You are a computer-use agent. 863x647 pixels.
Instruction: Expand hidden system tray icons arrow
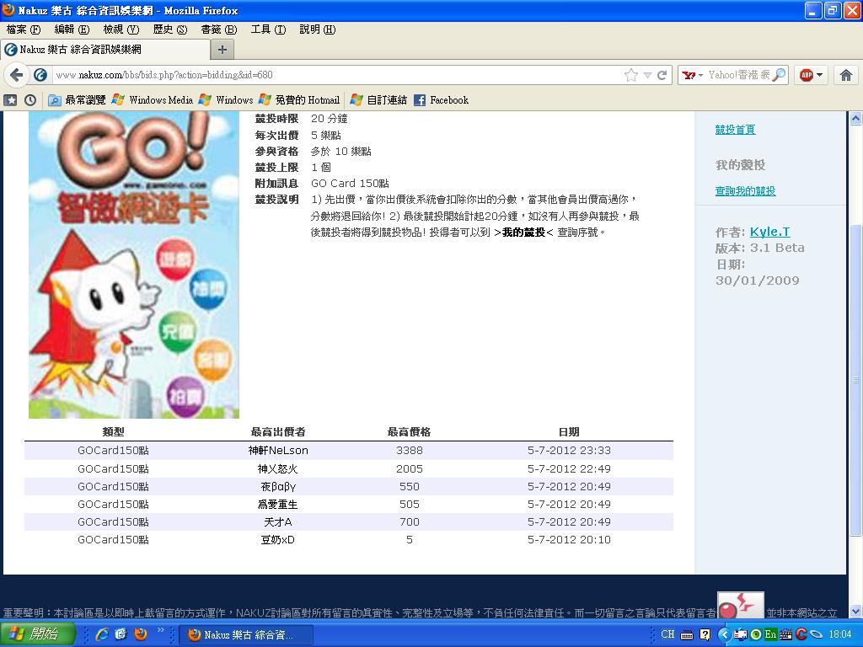coord(724,634)
